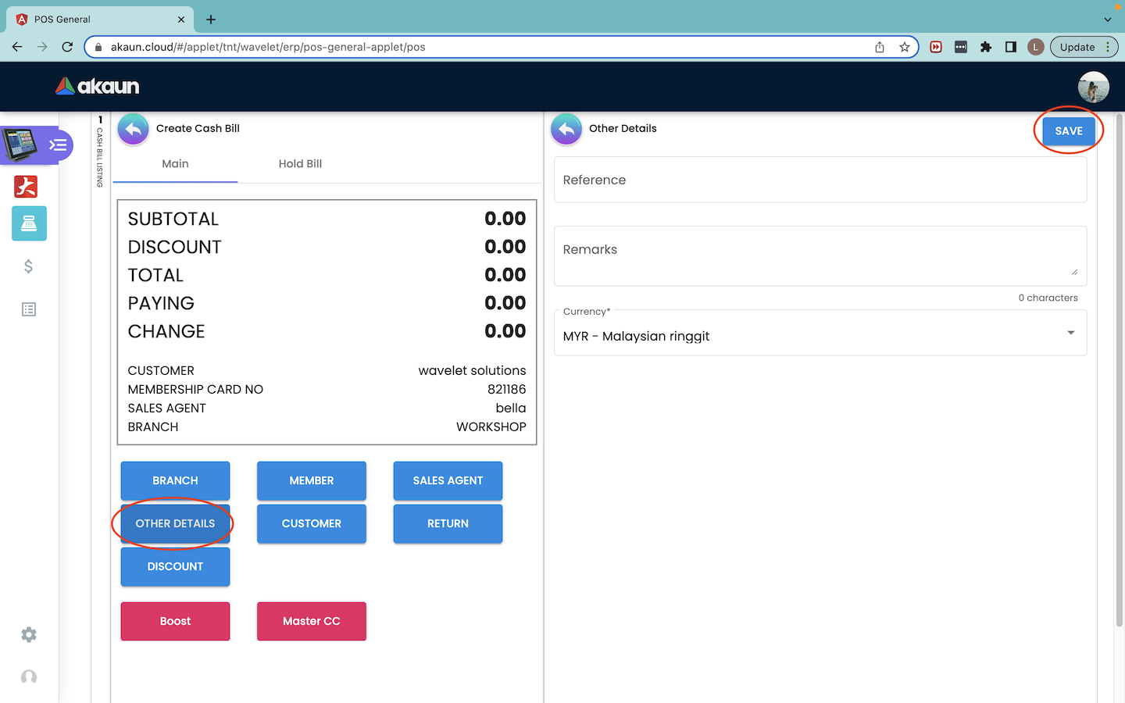Open the dollar sign sidebar icon

pos(29,266)
